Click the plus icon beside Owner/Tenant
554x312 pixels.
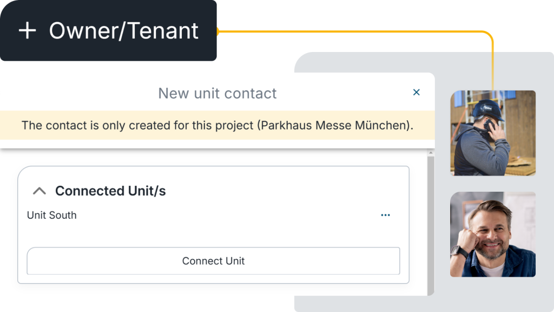click(27, 30)
